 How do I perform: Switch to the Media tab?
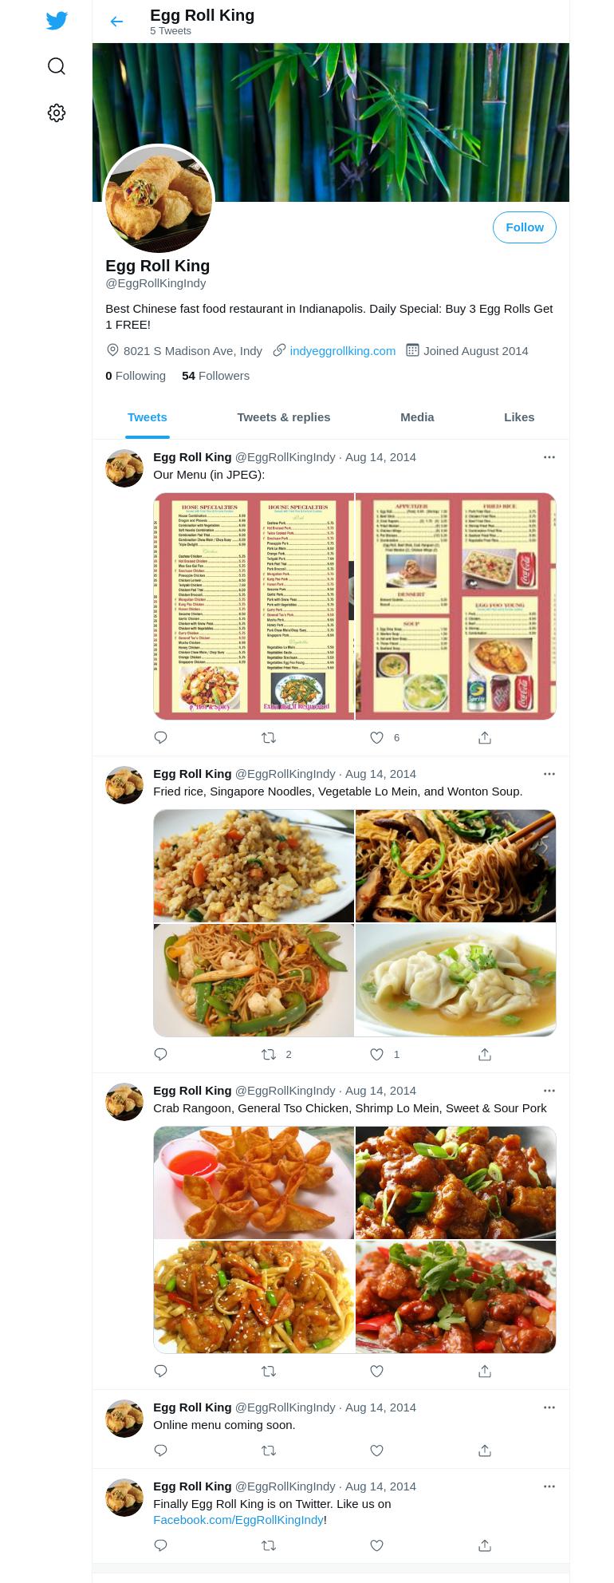[x=417, y=417]
